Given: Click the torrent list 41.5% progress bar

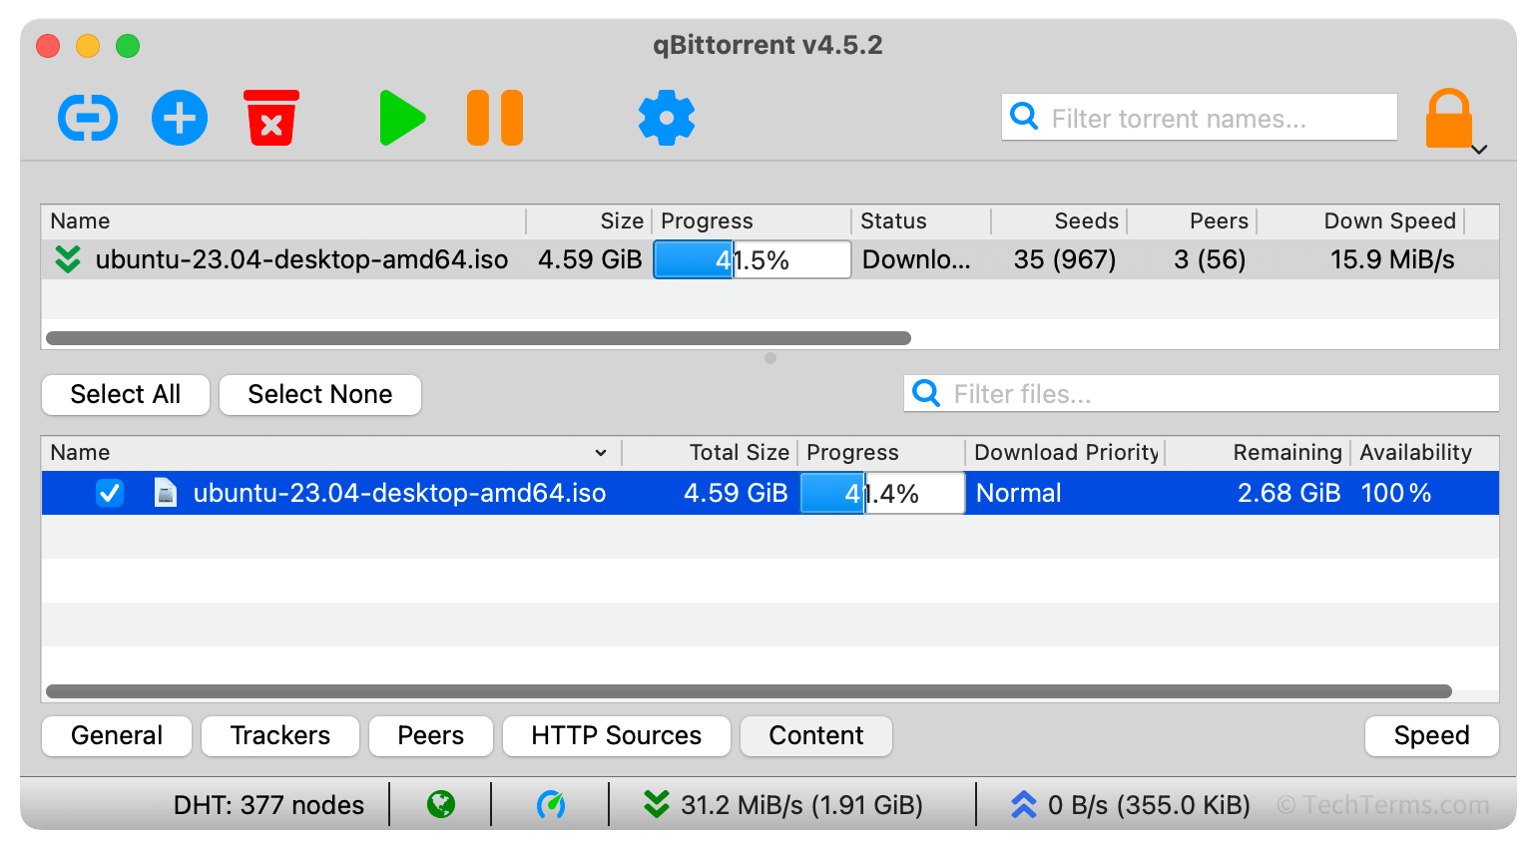Looking at the screenshot, I should [x=753, y=259].
